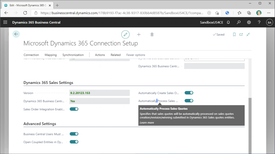Image resolution: width=275 pixels, height=154 pixels.
Task: Click the empty Dynamics 365 Business Central field
Action: pyautogui.click(x=214, y=66)
